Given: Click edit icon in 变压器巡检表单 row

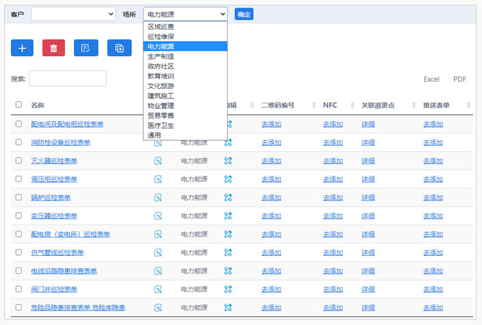Looking at the screenshot, I should [228, 216].
